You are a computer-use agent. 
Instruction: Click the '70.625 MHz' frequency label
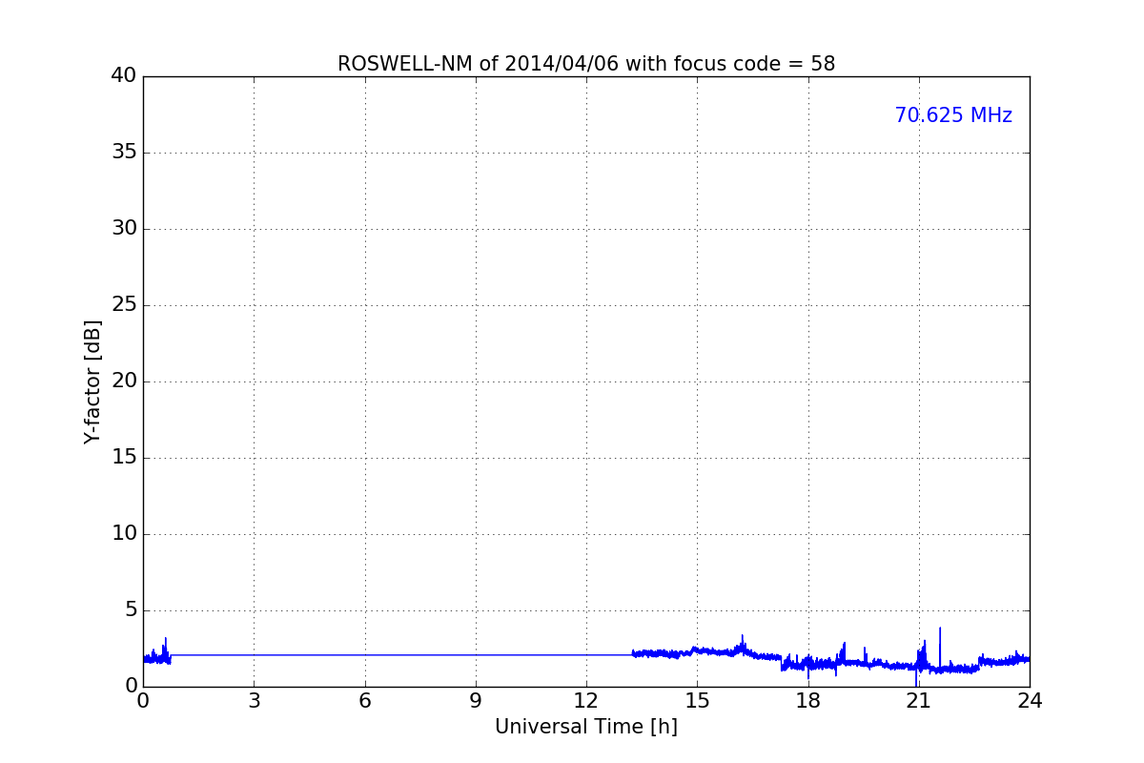tap(953, 115)
